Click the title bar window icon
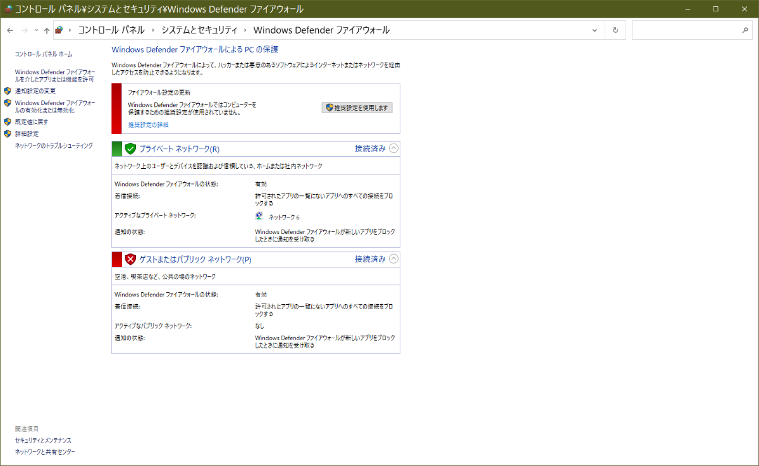The height and width of the screenshot is (466, 759). coord(8,9)
